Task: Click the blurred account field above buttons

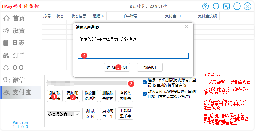Action: (x=90, y=83)
